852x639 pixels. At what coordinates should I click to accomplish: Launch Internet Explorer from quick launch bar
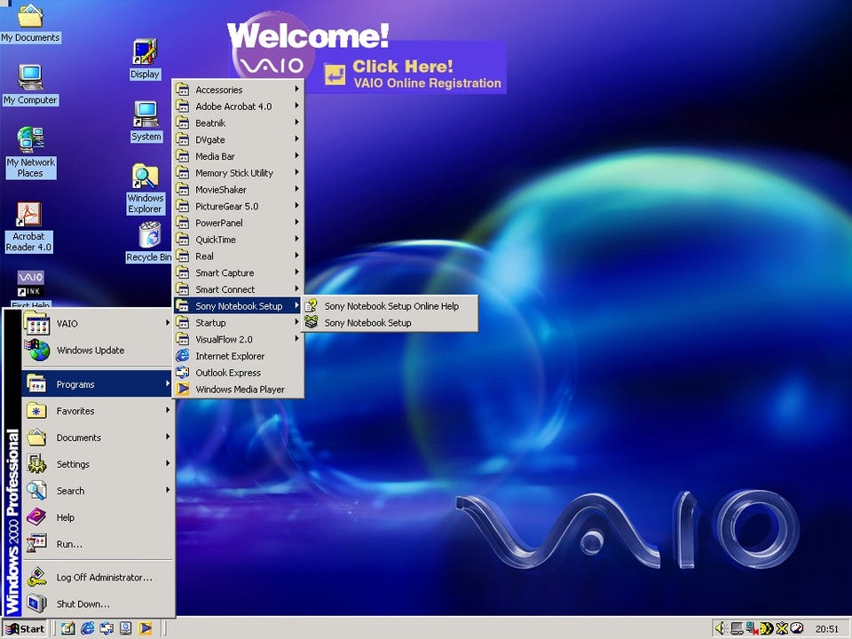87,628
